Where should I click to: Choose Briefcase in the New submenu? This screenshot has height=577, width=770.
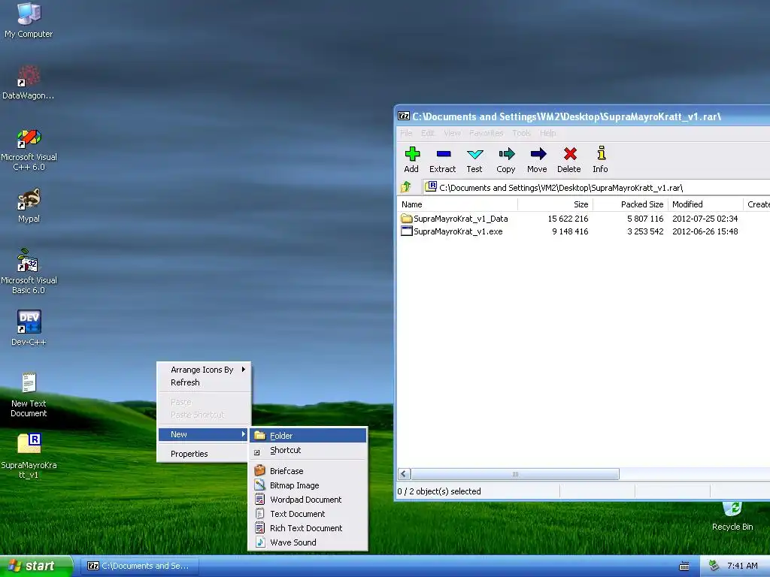pyautogui.click(x=308, y=470)
